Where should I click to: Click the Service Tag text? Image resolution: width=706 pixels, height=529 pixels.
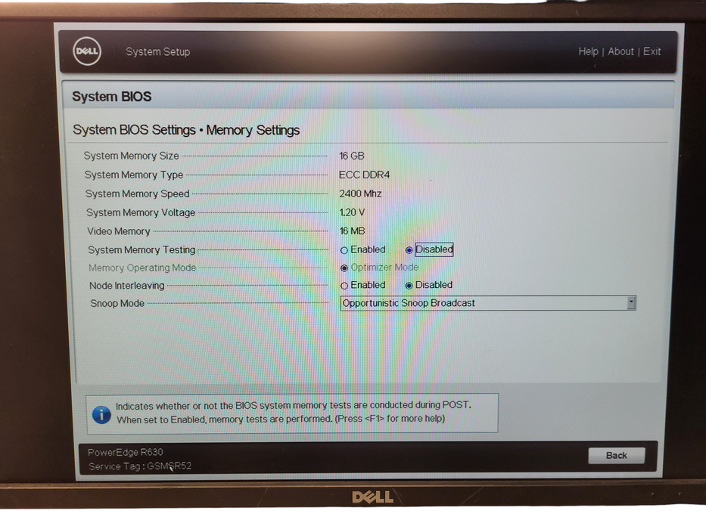[140, 466]
